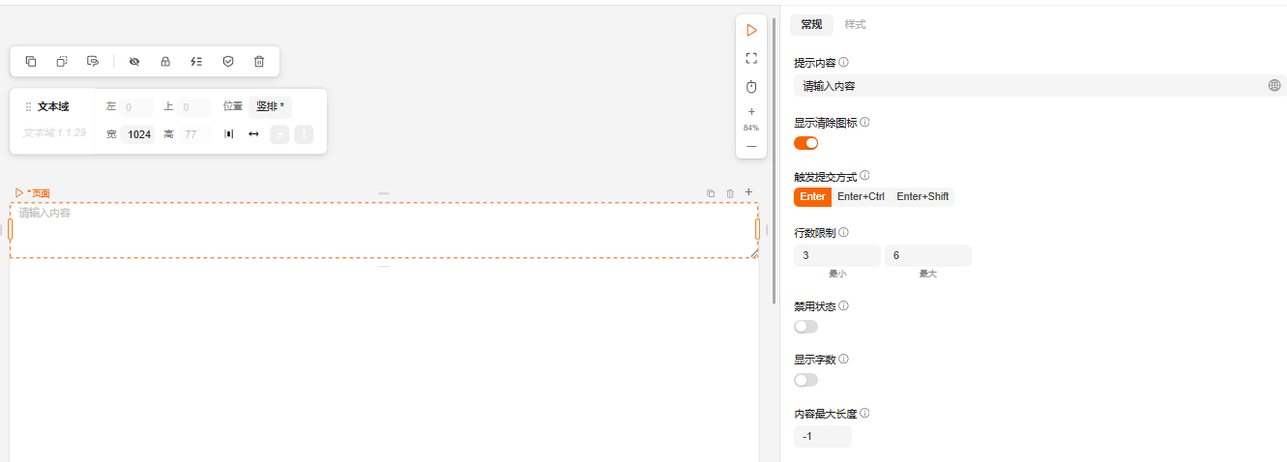Click the mouse mode icon
Screen dimensions: 1287x462
pyautogui.click(x=751, y=87)
